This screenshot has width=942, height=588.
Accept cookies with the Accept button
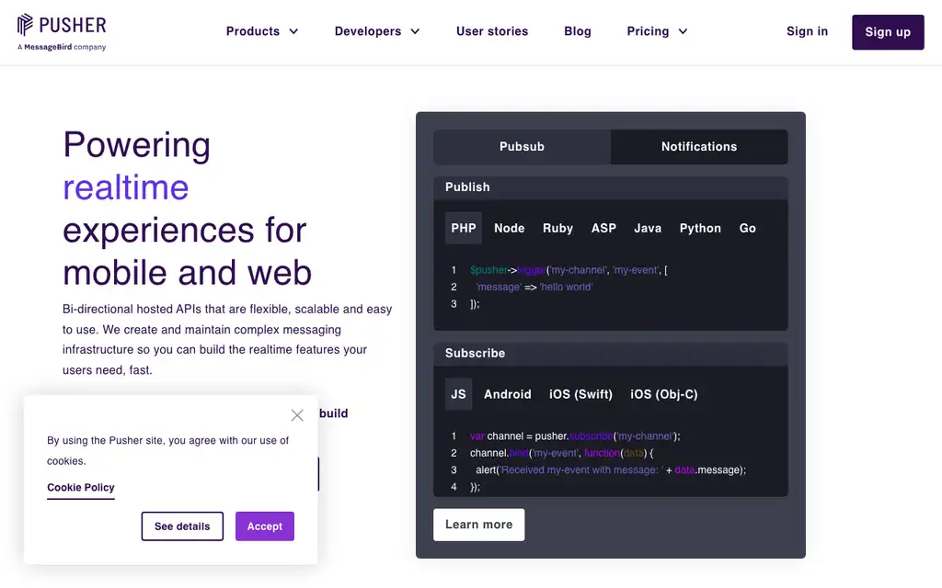(x=264, y=526)
